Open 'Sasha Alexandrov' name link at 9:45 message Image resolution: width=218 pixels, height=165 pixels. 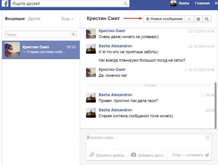(116, 46)
